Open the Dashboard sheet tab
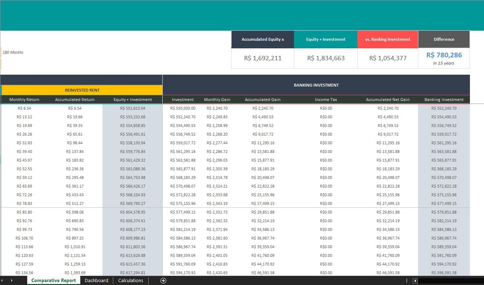This screenshot has height=285, width=484. click(x=96, y=281)
